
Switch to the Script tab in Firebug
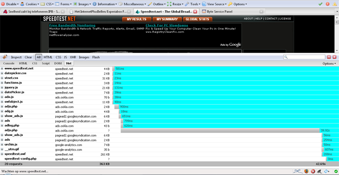tap(46, 63)
